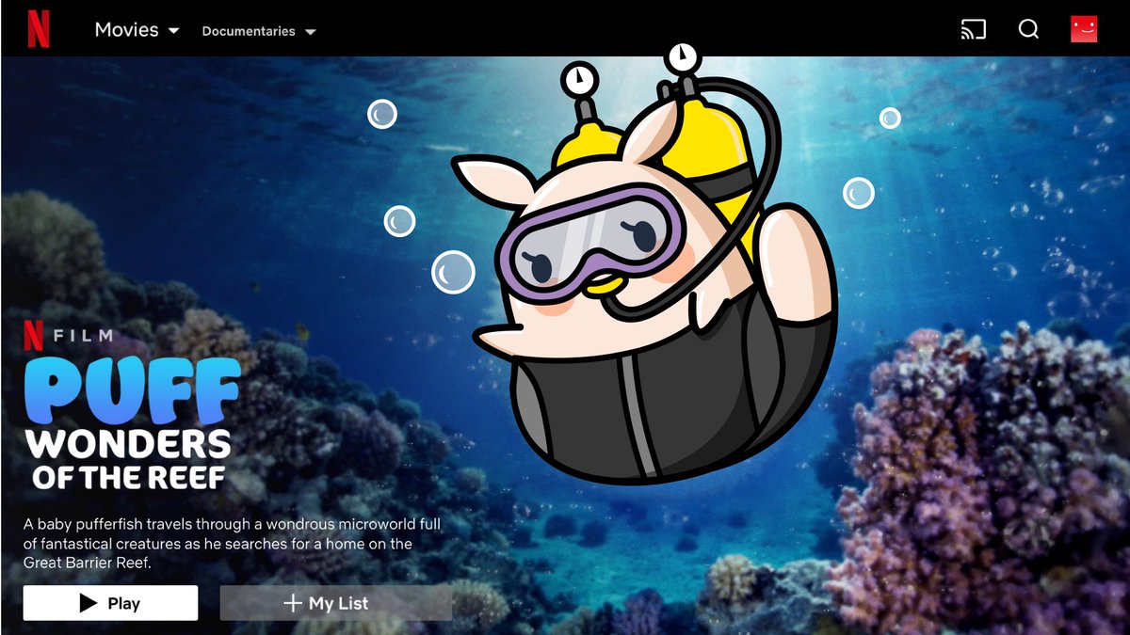Screen dimensions: 1130x635
Task: Expand the Movies dropdown
Action: (x=137, y=30)
